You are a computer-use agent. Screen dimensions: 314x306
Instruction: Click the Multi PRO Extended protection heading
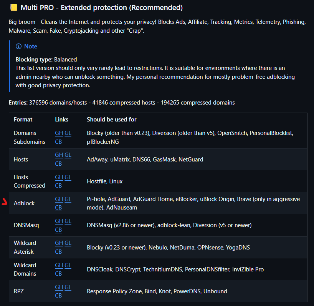click(x=101, y=8)
